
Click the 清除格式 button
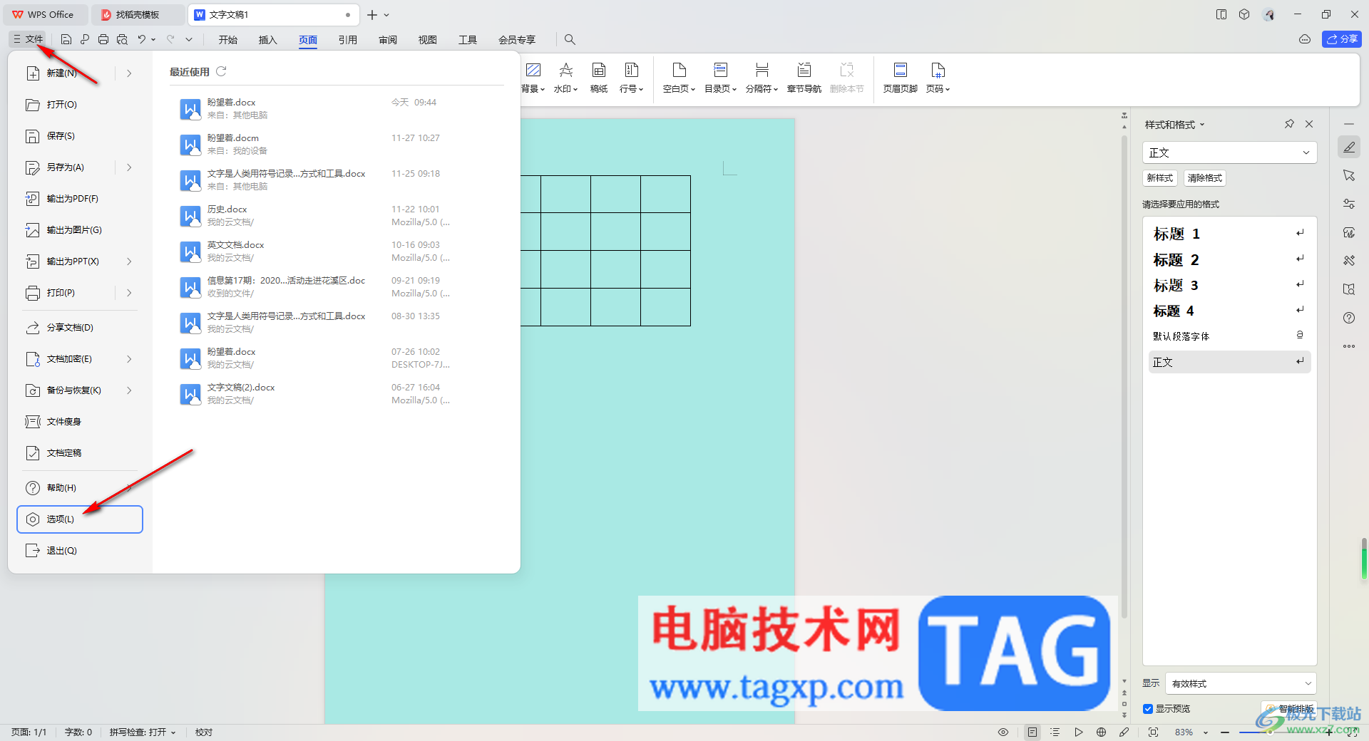(x=1205, y=178)
